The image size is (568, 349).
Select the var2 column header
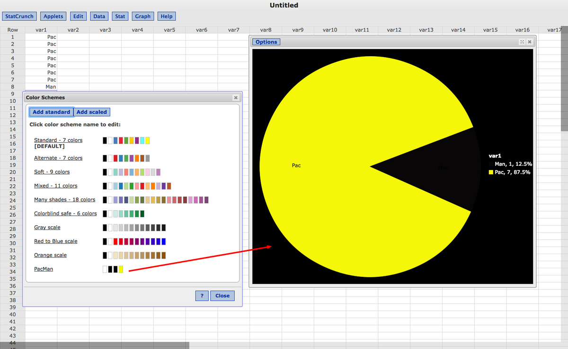coord(73,30)
